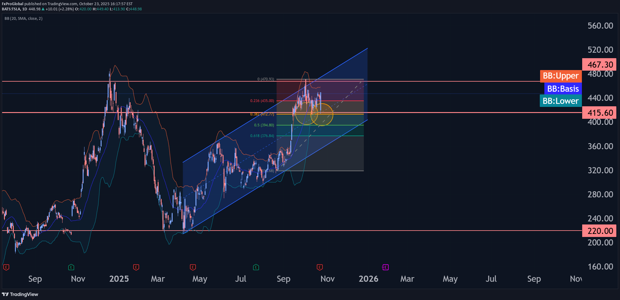The image size is (620, 300).
Task: Click red earnings marker right of 2025 label
Action: click(136, 267)
